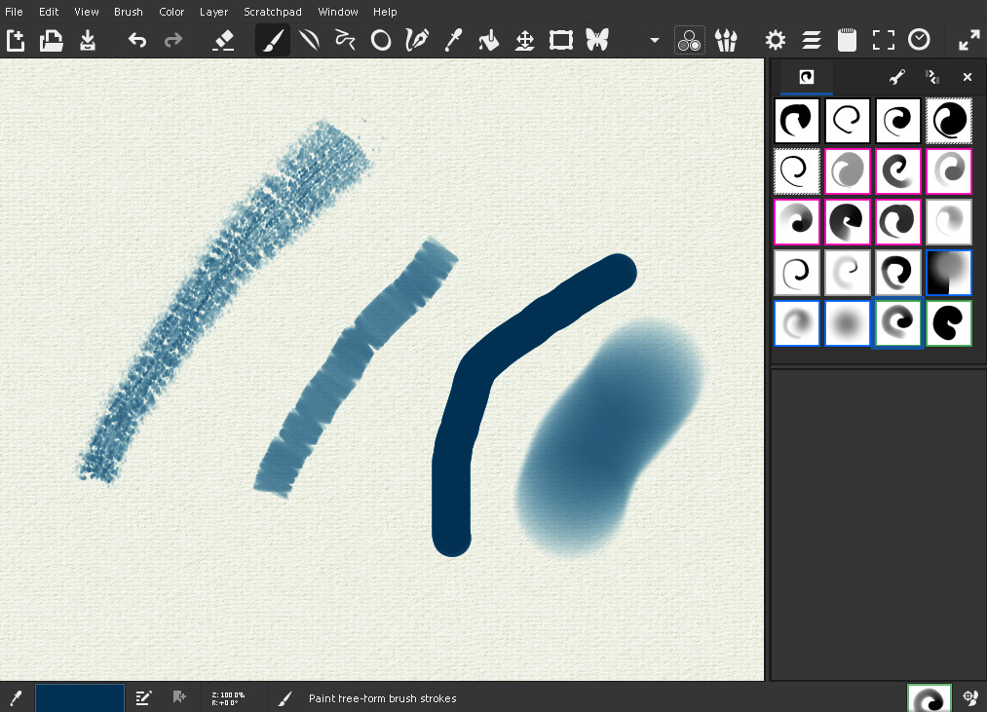This screenshot has height=712, width=987.
Task: Undo the last brush stroke
Action: point(137,40)
